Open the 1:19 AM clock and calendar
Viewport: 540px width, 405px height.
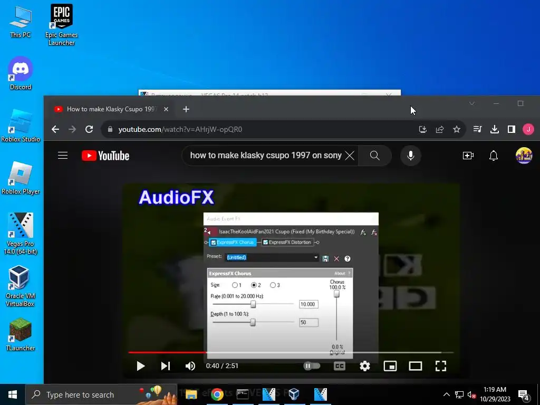click(495, 394)
